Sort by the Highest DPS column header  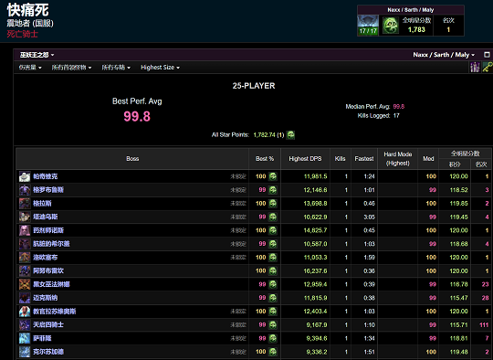point(305,159)
